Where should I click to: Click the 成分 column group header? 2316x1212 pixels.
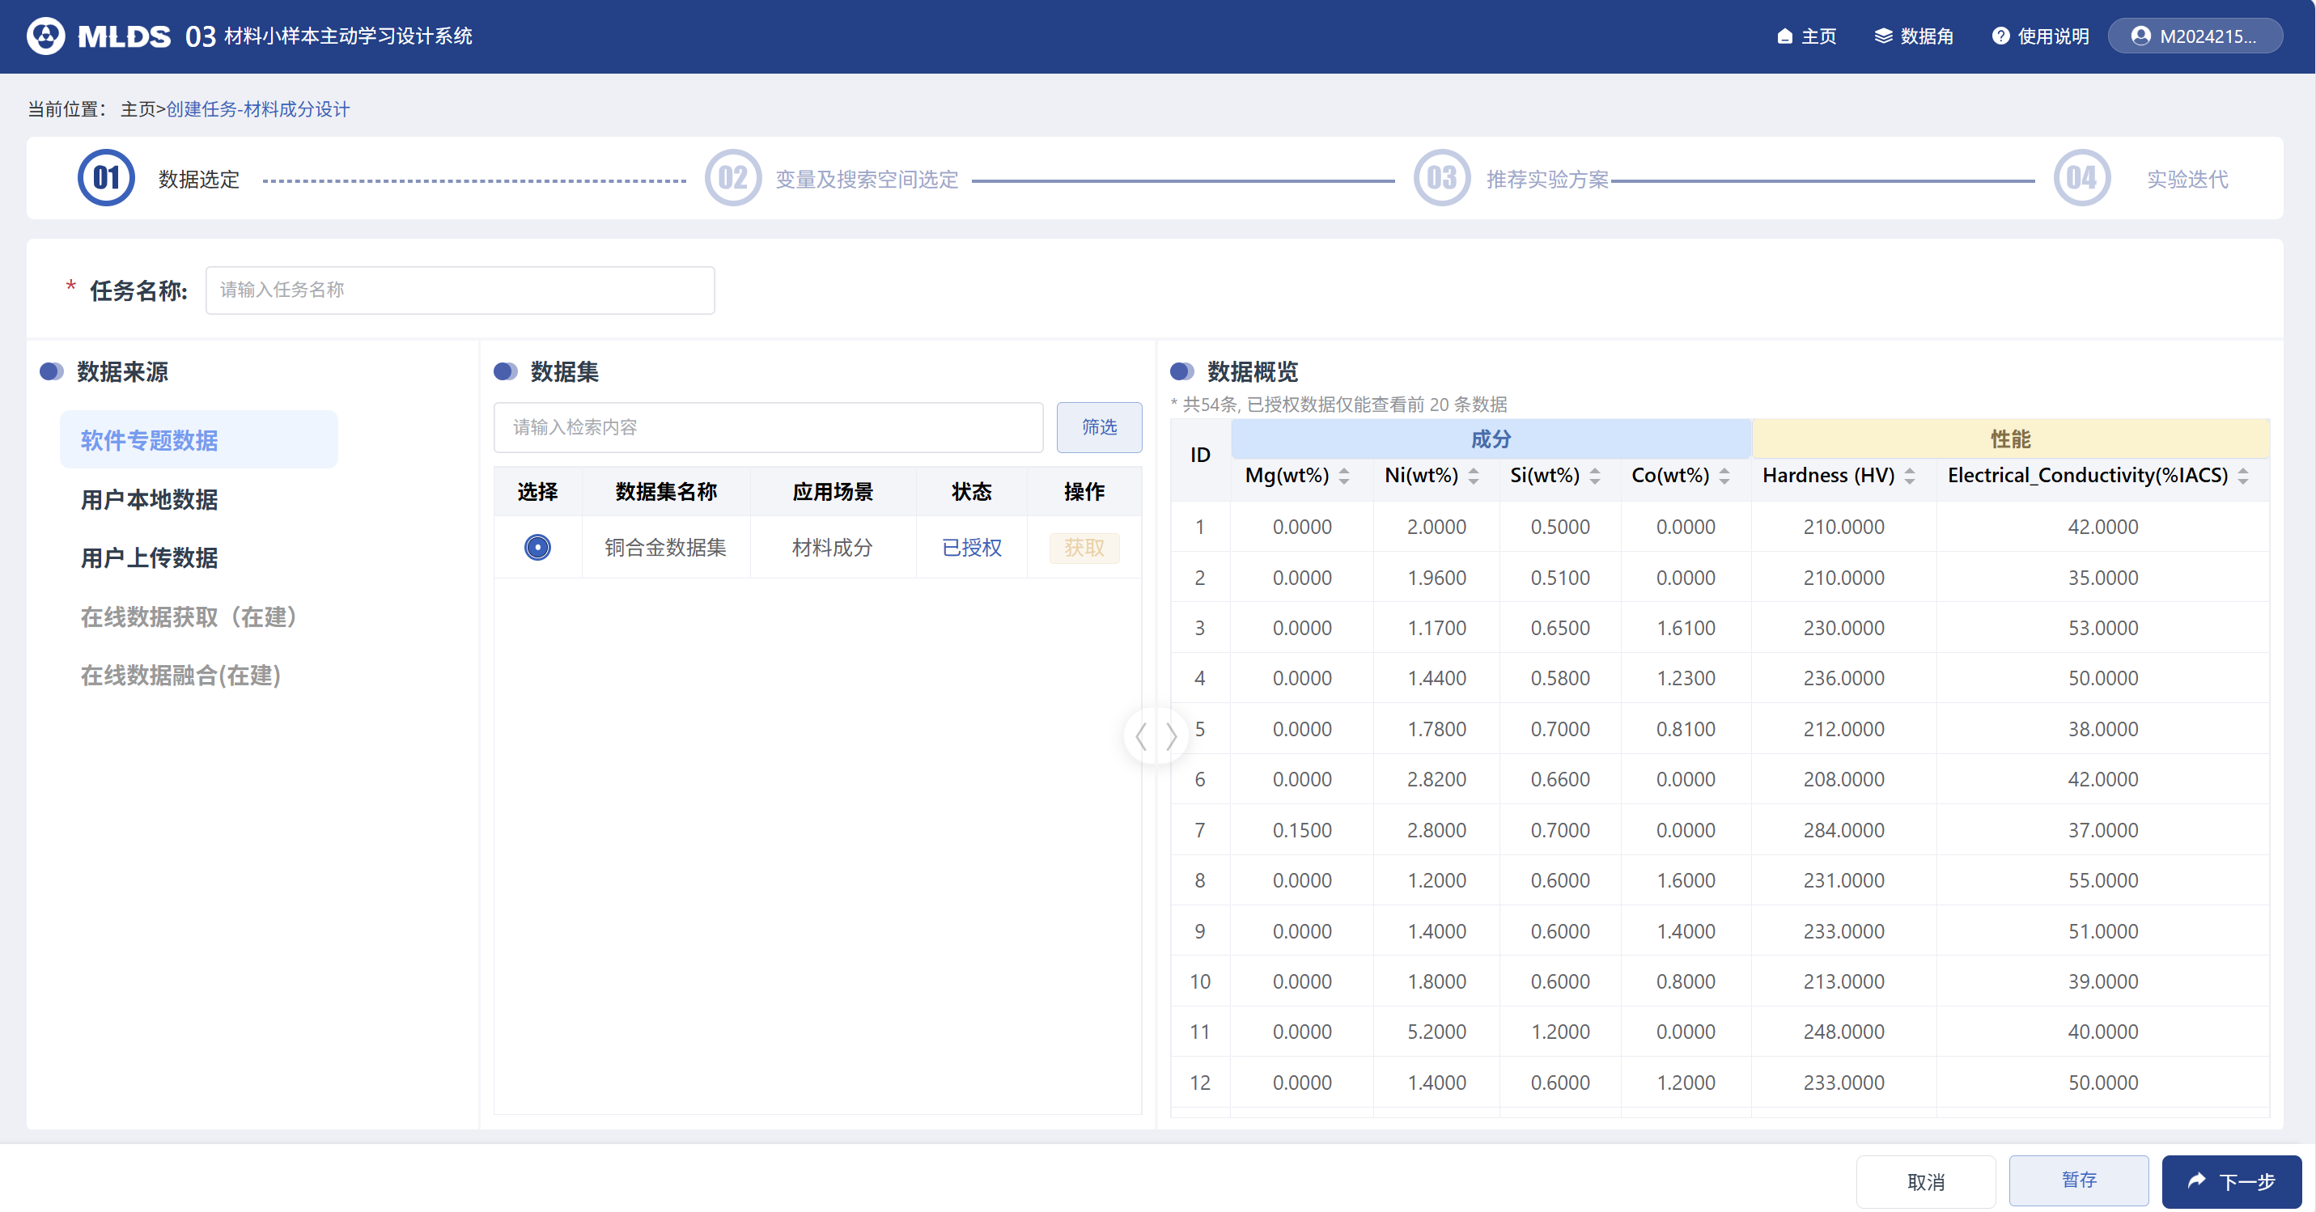pyautogui.click(x=1491, y=439)
